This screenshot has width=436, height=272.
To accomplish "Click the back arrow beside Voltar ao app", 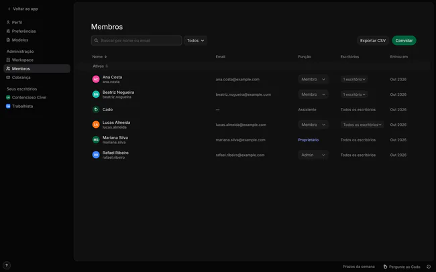I will click(9, 9).
